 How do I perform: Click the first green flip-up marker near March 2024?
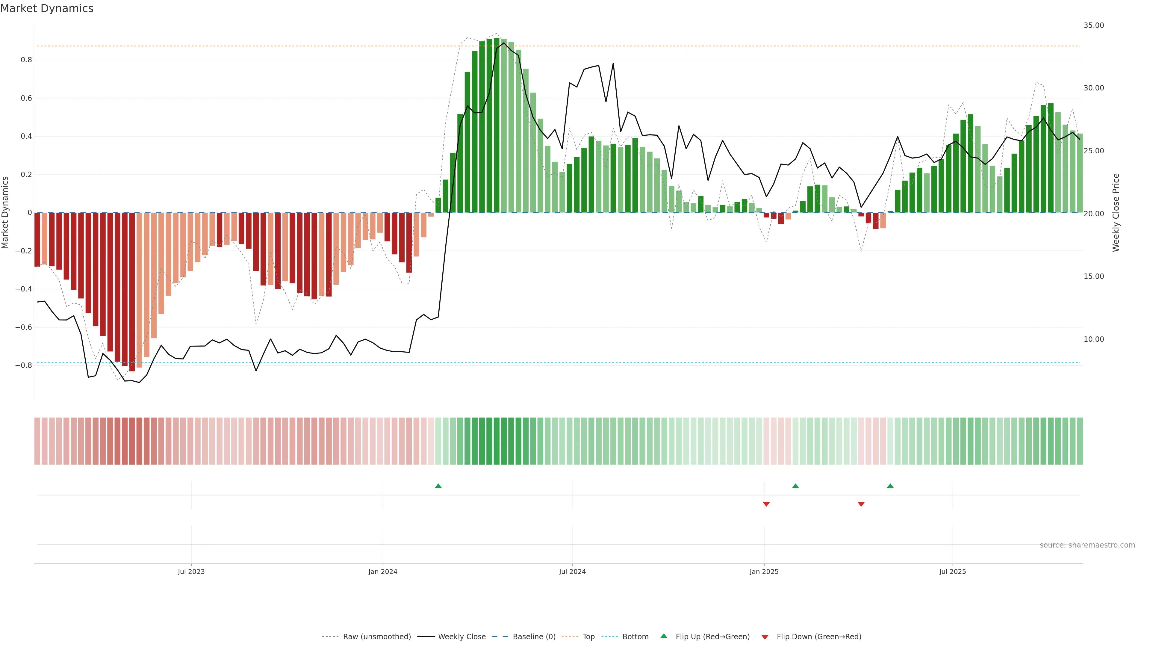[438, 486]
